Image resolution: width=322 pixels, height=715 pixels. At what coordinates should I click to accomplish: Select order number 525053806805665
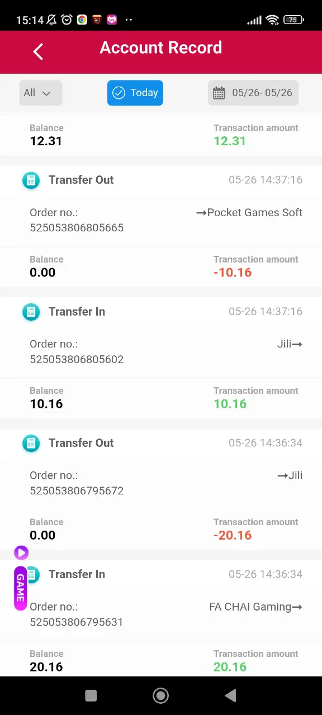(77, 228)
